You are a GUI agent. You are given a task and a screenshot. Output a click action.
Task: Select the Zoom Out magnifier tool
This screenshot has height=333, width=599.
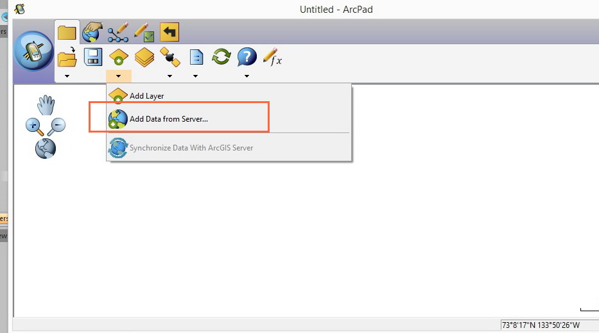56,127
